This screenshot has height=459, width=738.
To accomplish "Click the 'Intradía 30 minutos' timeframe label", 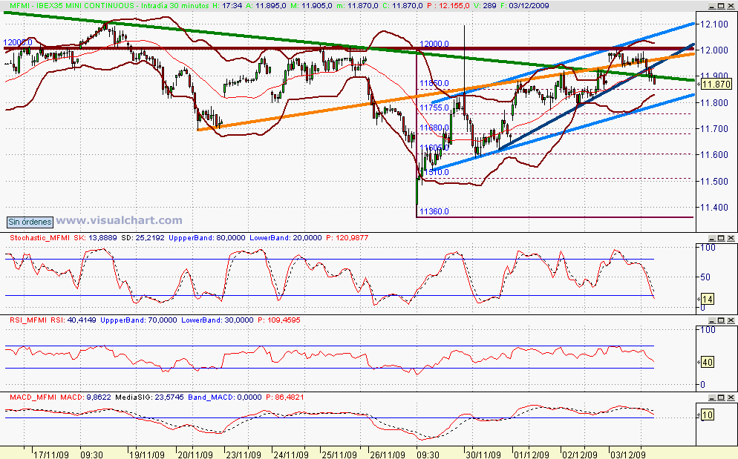I will [x=174, y=6].
